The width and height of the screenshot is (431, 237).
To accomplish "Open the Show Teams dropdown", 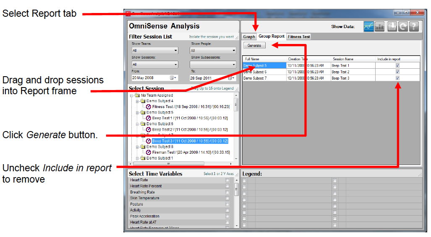I will (155, 51).
